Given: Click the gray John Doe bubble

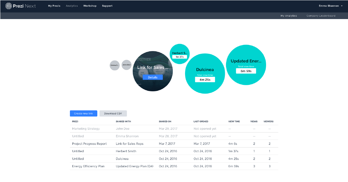Looking at the screenshot, I should click(x=126, y=65).
